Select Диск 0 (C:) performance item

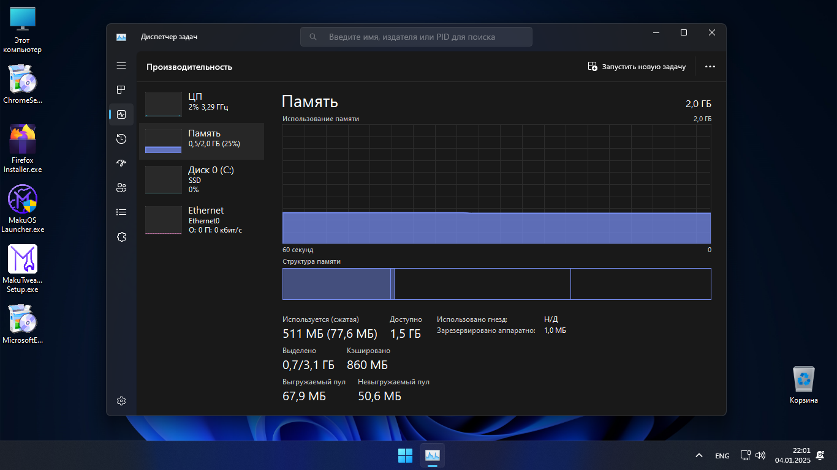pos(202,179)
